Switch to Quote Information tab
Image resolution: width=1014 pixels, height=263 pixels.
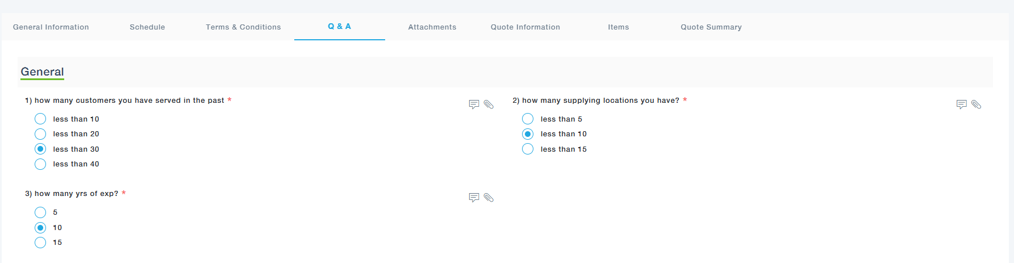(525, 27)
